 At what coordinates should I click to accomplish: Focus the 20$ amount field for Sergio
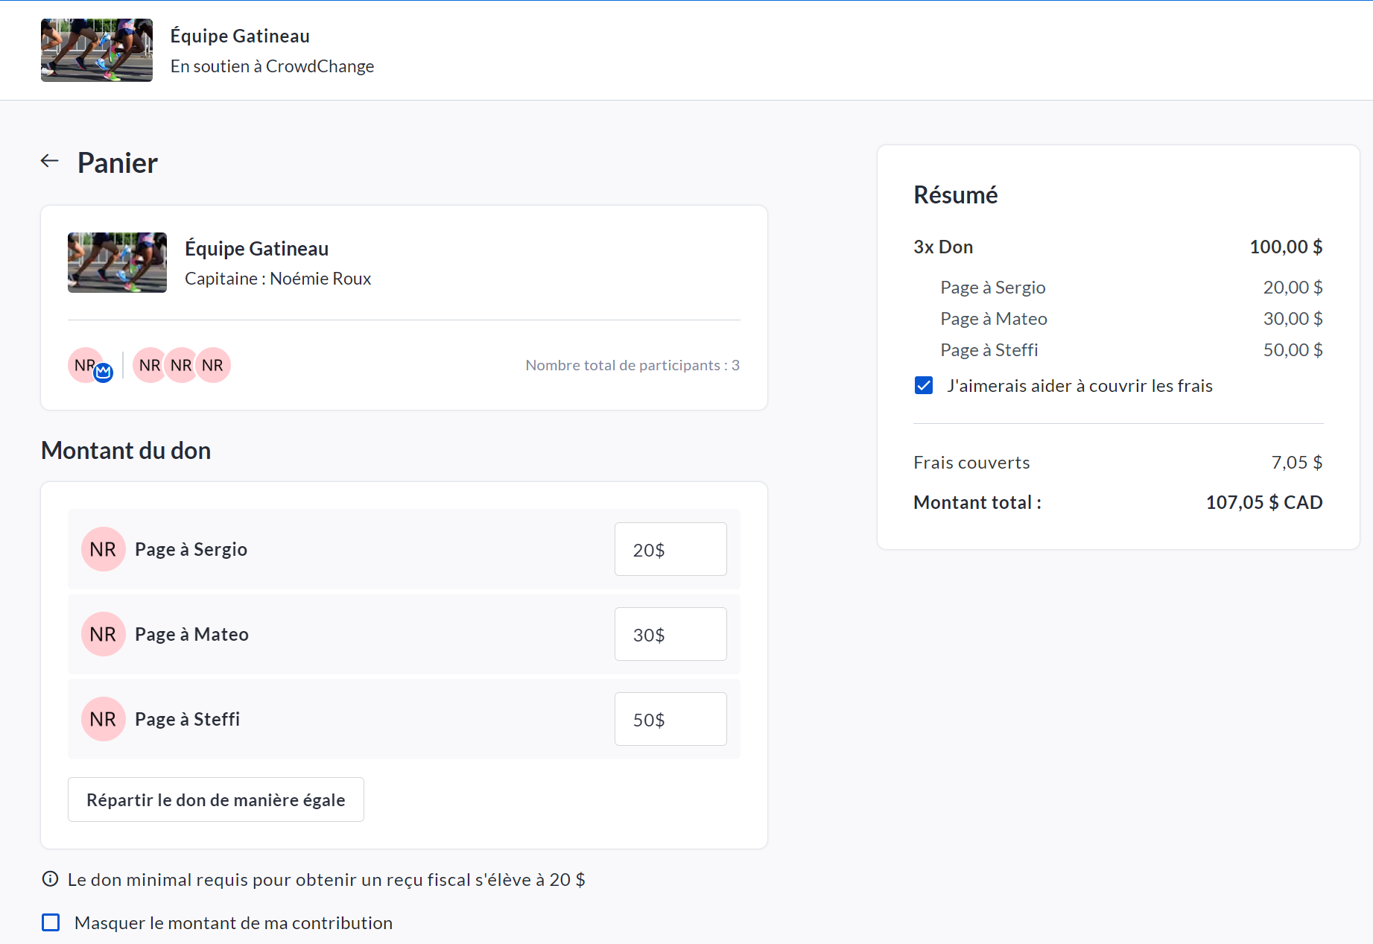click(670, 549)
